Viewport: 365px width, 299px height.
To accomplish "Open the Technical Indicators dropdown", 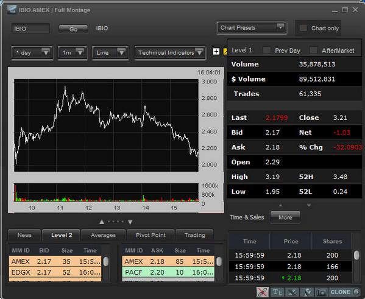I will [x=170, y=52].
